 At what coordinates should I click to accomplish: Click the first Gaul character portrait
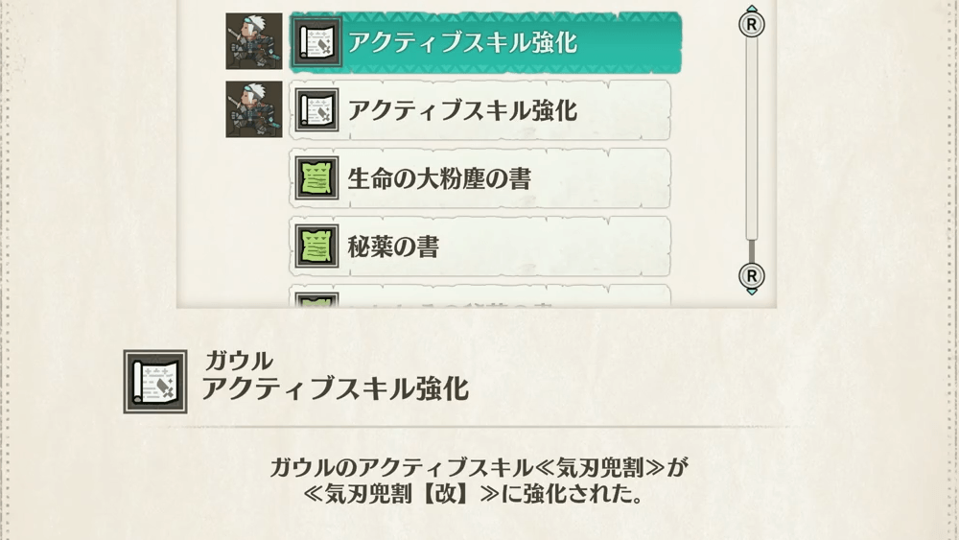point(254,41)
